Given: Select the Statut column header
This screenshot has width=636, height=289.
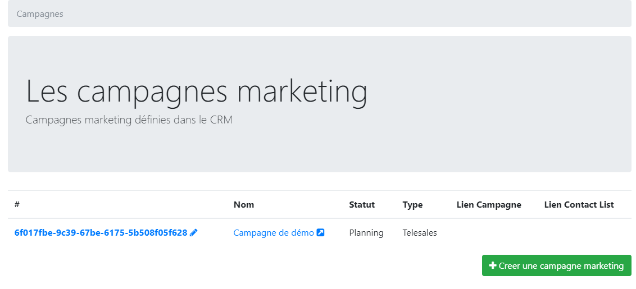Looking at the screenshot, I should point(362,205).
